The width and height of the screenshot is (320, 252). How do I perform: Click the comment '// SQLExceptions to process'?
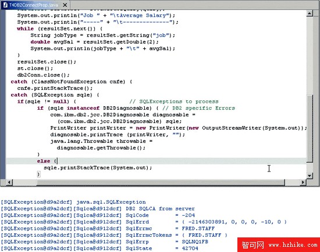coord(174,101)
